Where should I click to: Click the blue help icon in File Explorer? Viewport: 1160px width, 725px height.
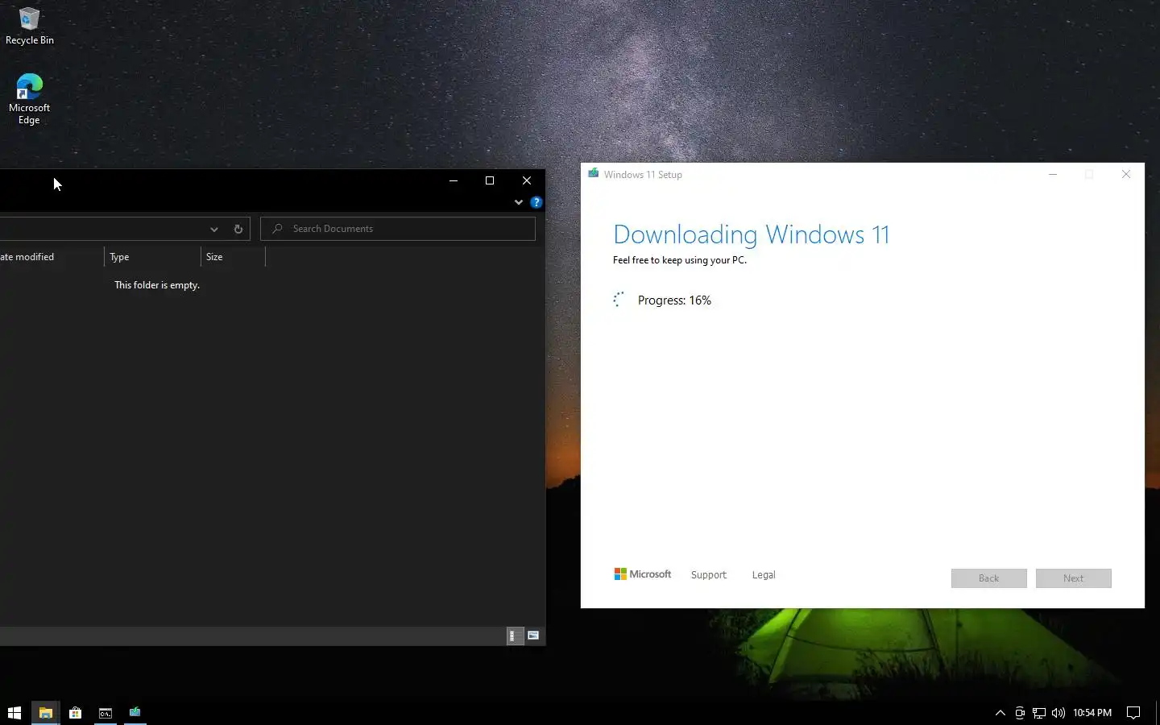click(536, 202)
